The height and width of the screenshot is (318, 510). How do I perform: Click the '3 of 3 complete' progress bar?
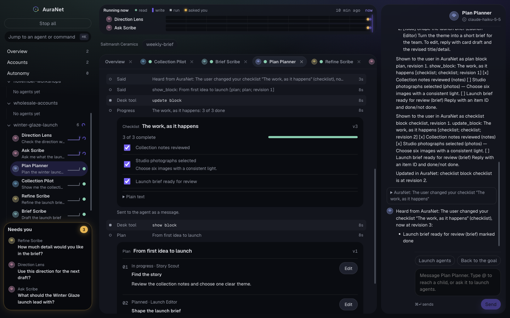(313, 137)
